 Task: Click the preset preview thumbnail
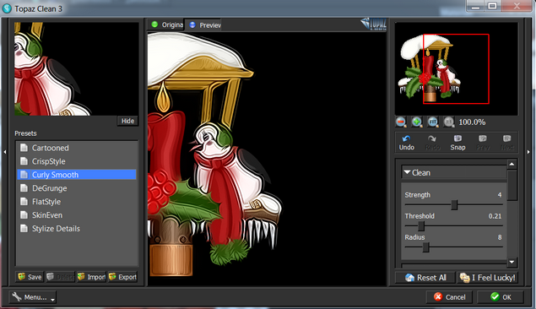pyautogui.click(x=77, y=68)
